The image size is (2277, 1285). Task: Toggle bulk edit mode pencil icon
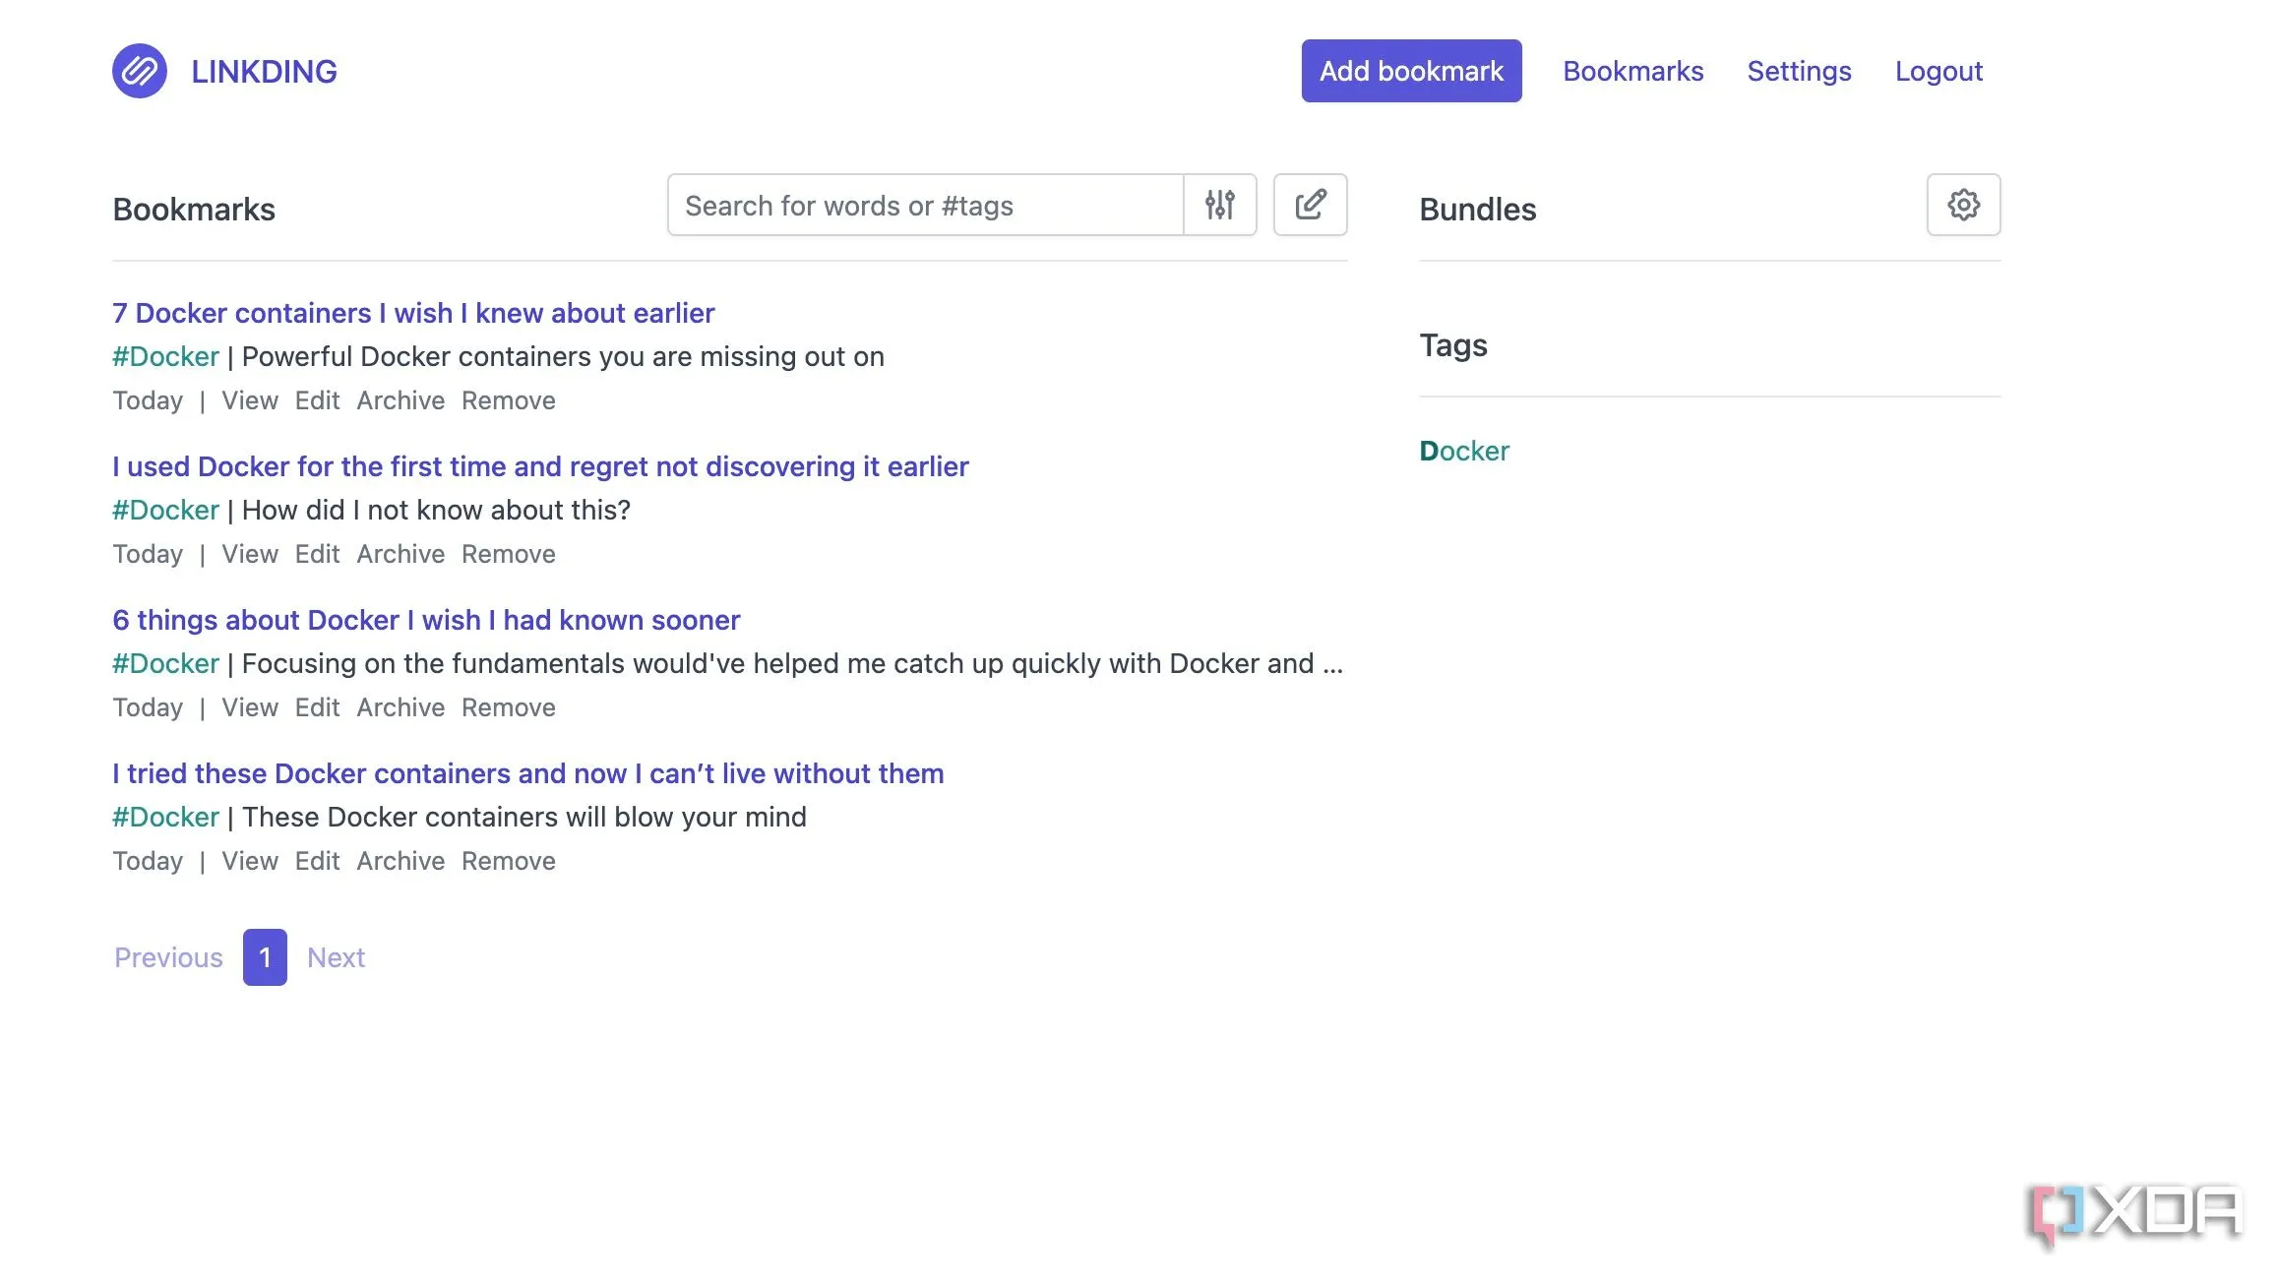1310,205
